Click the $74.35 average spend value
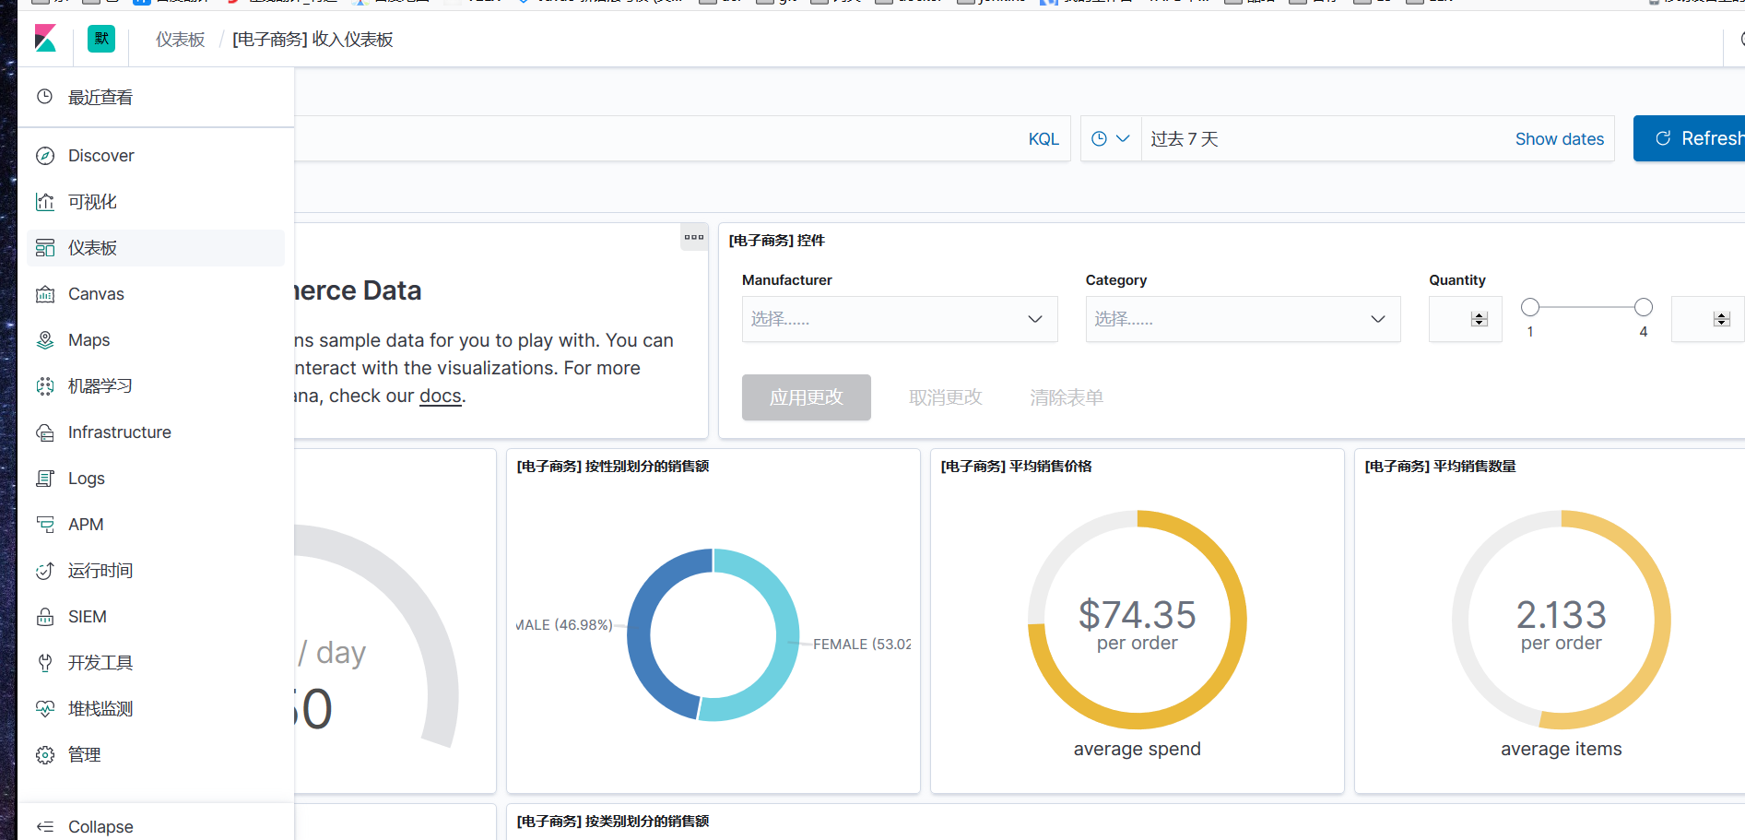Screen dimensions: 1745x840 point(1138,614)
